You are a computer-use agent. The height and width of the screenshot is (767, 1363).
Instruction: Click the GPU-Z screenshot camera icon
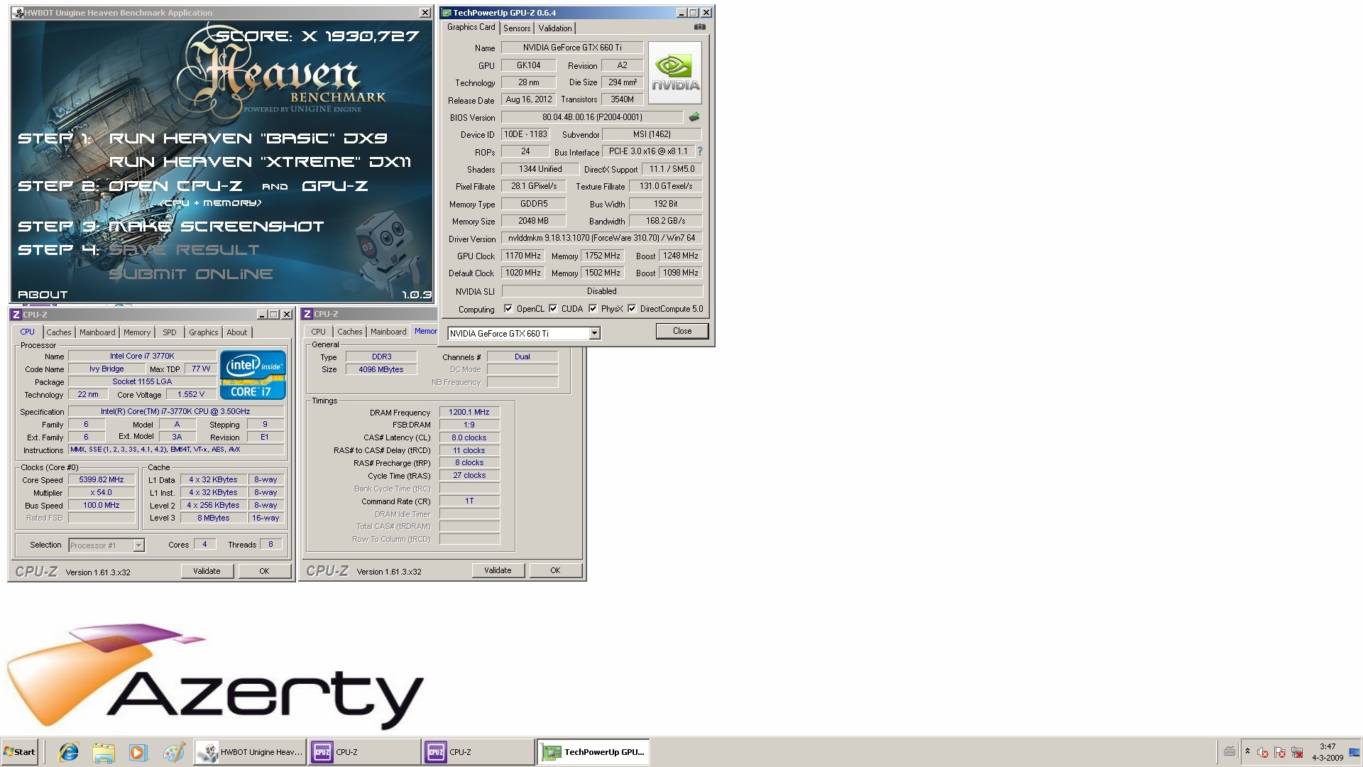(x=699, y=27)
